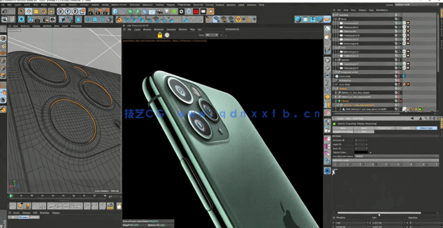The width and height of the screenshot is (443, 228).
Task: Click the Undo arrow icon in the top toolbar
Action: pyautogui.click(x=4, y=11)
